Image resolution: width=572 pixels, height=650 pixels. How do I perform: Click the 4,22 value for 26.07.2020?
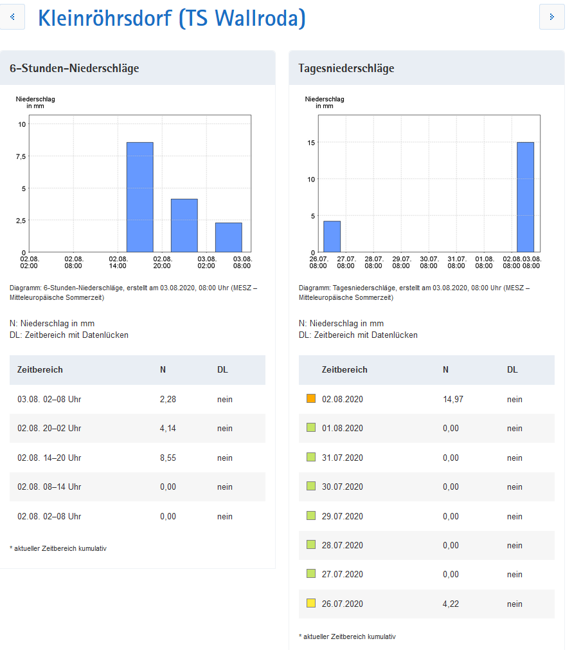click(451, 604)
